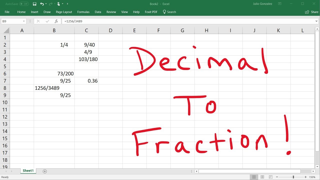
Task: Select cell containing 1256/3489
Action: coord(54,88)
